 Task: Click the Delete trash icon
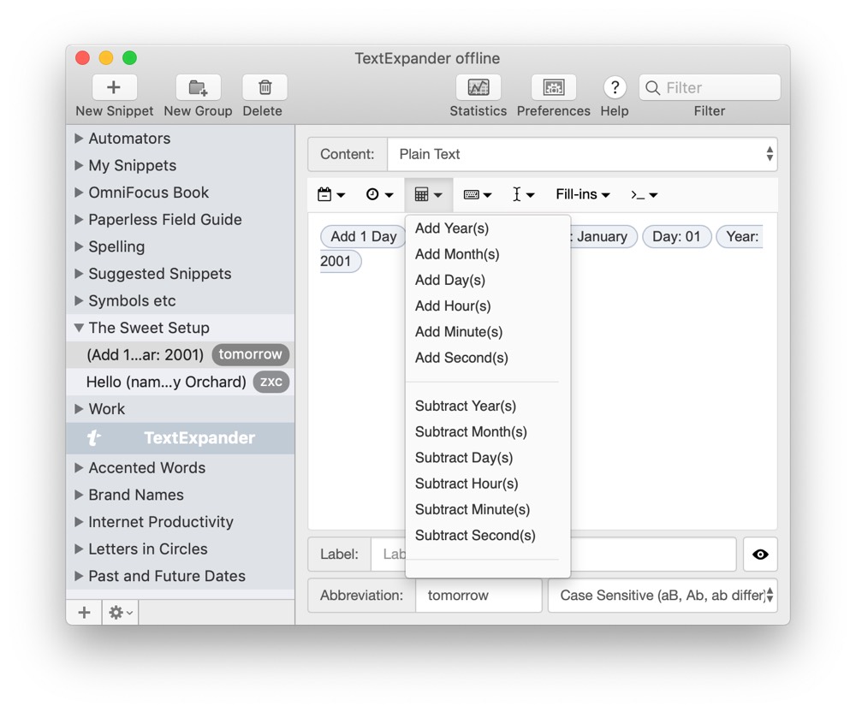click(265, 87)
